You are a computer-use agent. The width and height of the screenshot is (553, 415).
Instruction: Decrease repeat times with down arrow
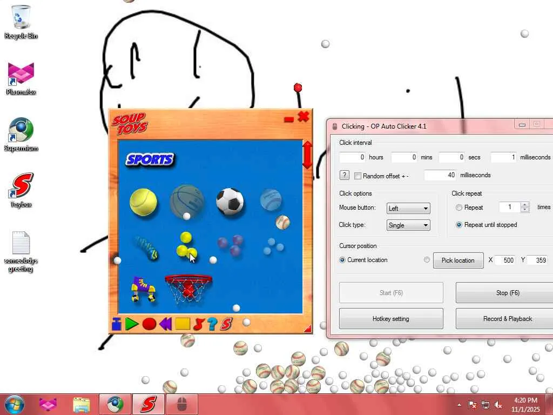click(x=525, y=210)
